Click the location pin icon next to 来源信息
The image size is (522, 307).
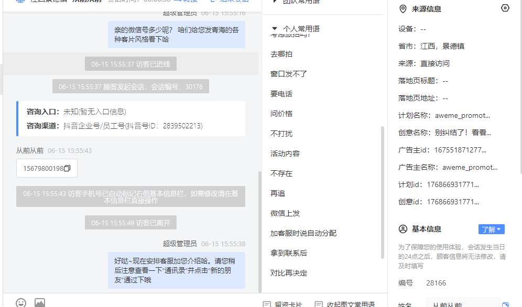(403, 9)
